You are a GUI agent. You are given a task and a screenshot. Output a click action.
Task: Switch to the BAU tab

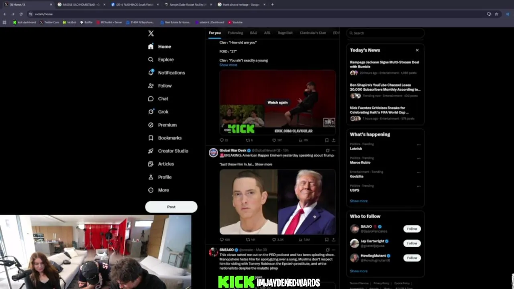253,33
